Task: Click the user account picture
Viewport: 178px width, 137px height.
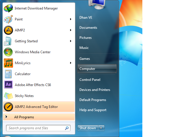Action: tap(97, 5)
